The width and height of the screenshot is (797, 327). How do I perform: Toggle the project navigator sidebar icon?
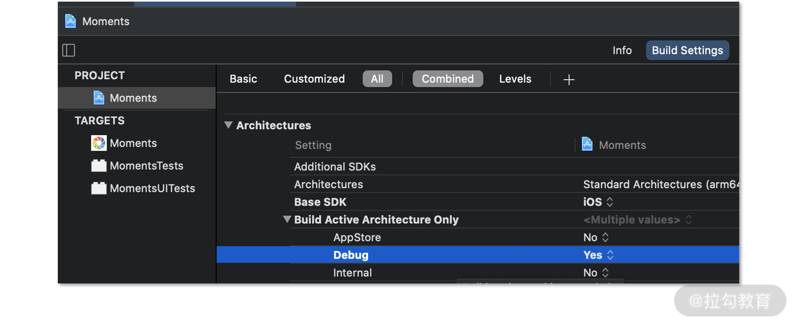pyautogui.click(x=68, y=50)
